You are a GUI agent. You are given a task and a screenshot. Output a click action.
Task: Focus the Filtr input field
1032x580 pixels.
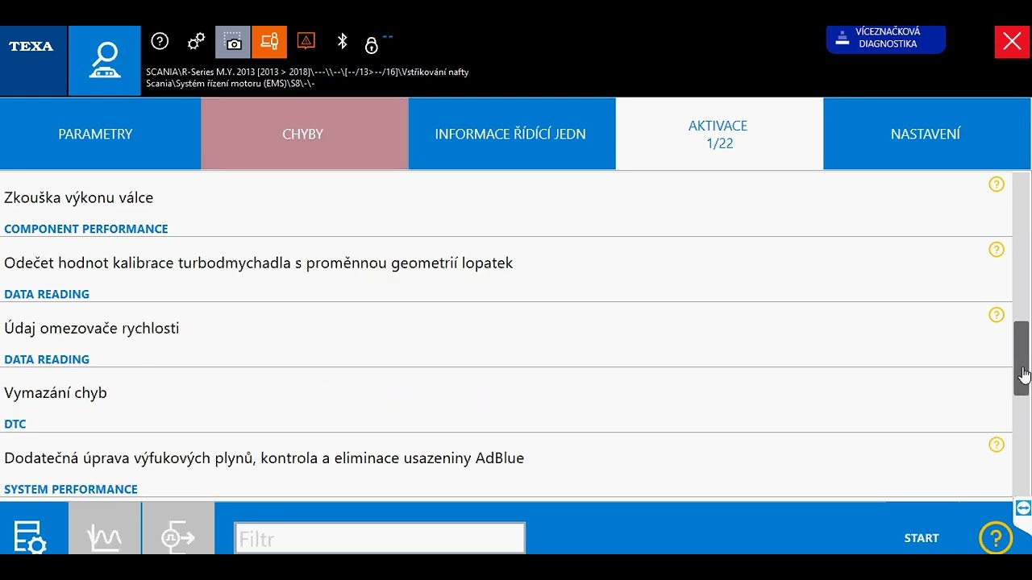point(380,538)
